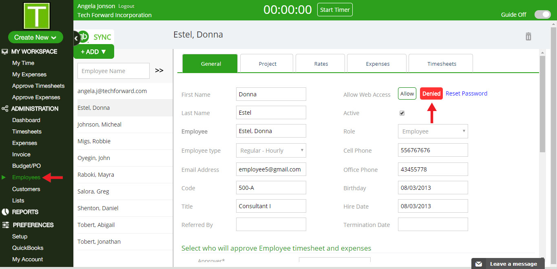The height and width of the screenshot is (269, 557).
Task: Click the Employee Name search field
Action: [113, 71]
